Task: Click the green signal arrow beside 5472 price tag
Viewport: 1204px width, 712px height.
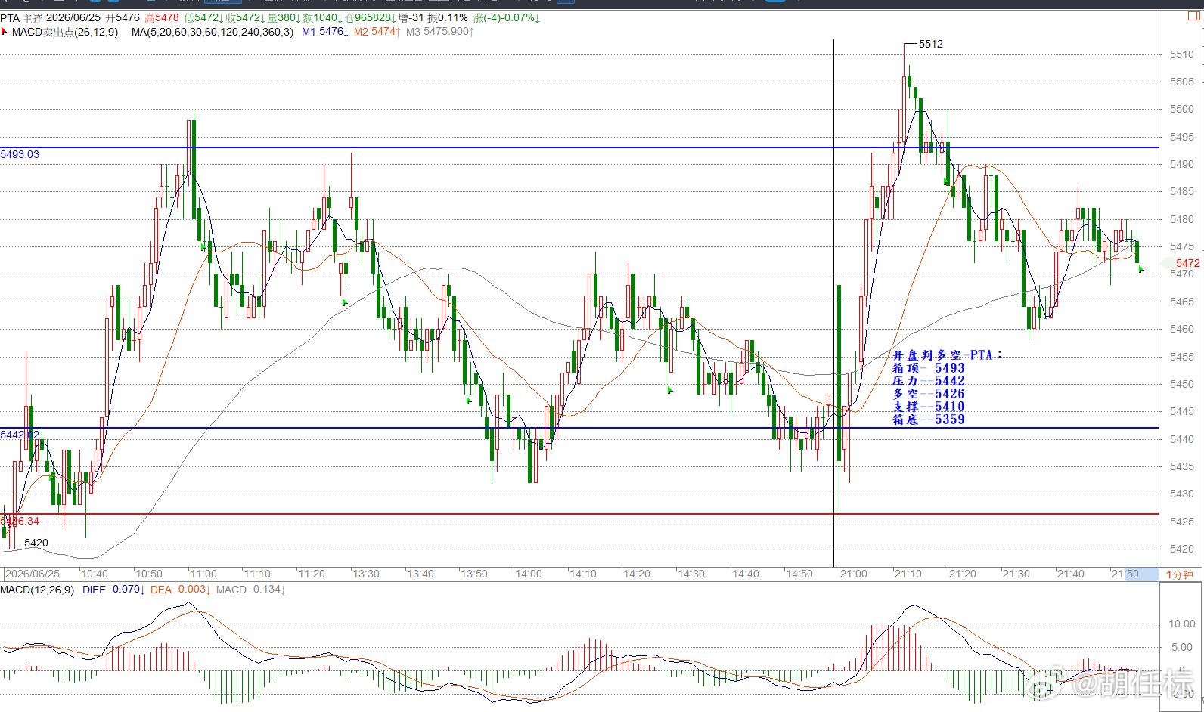Action: pyautogui.click(x=1141, y=269)
